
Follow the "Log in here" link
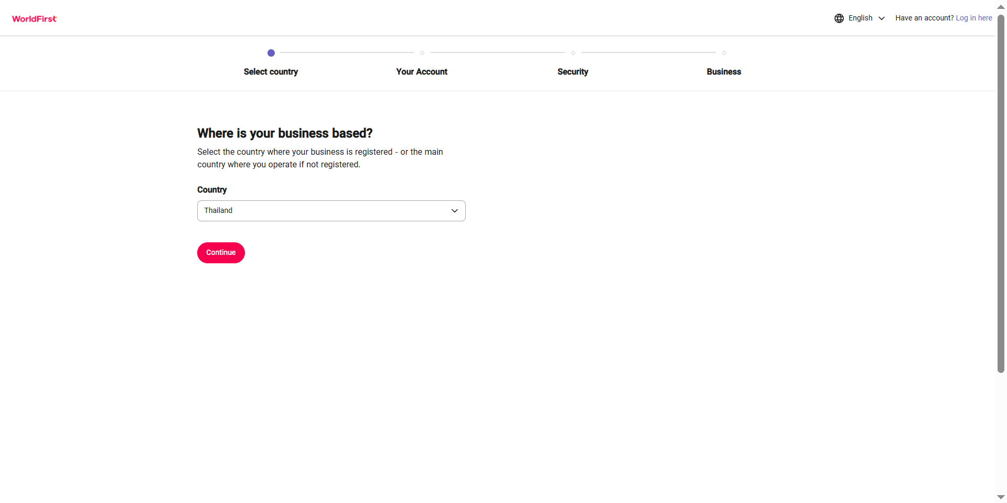973,18
